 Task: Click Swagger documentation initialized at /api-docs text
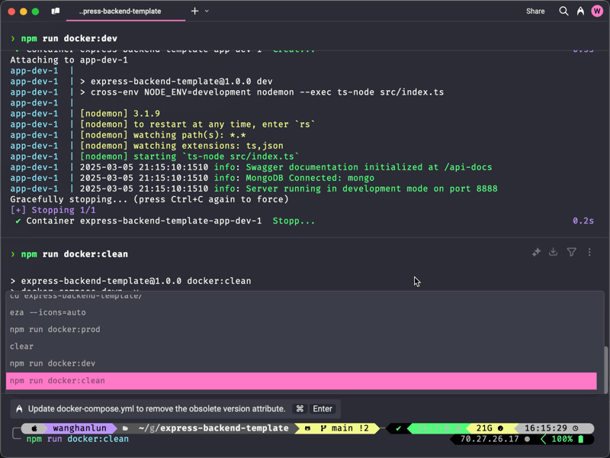coord(369,167)
